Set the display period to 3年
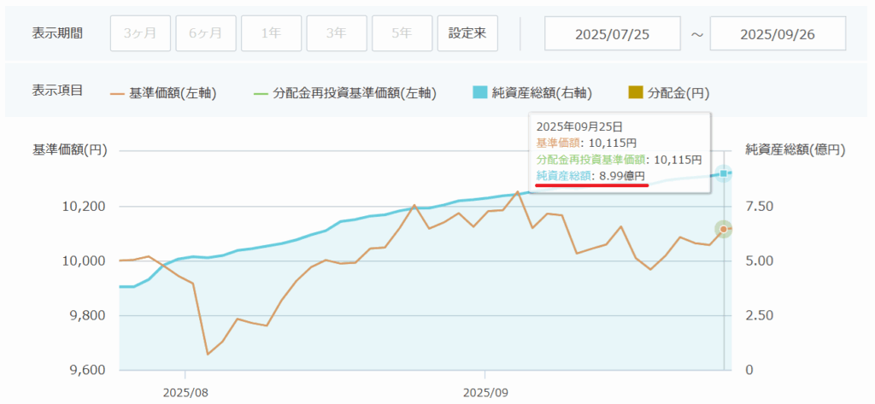Viewport: 875px width, 404px height. click(336, 34)
